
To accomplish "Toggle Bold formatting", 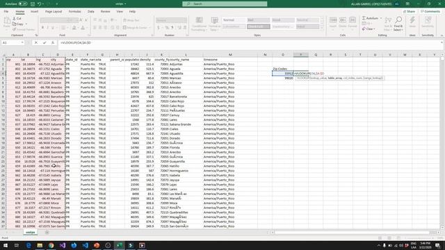I will [42, 28].
